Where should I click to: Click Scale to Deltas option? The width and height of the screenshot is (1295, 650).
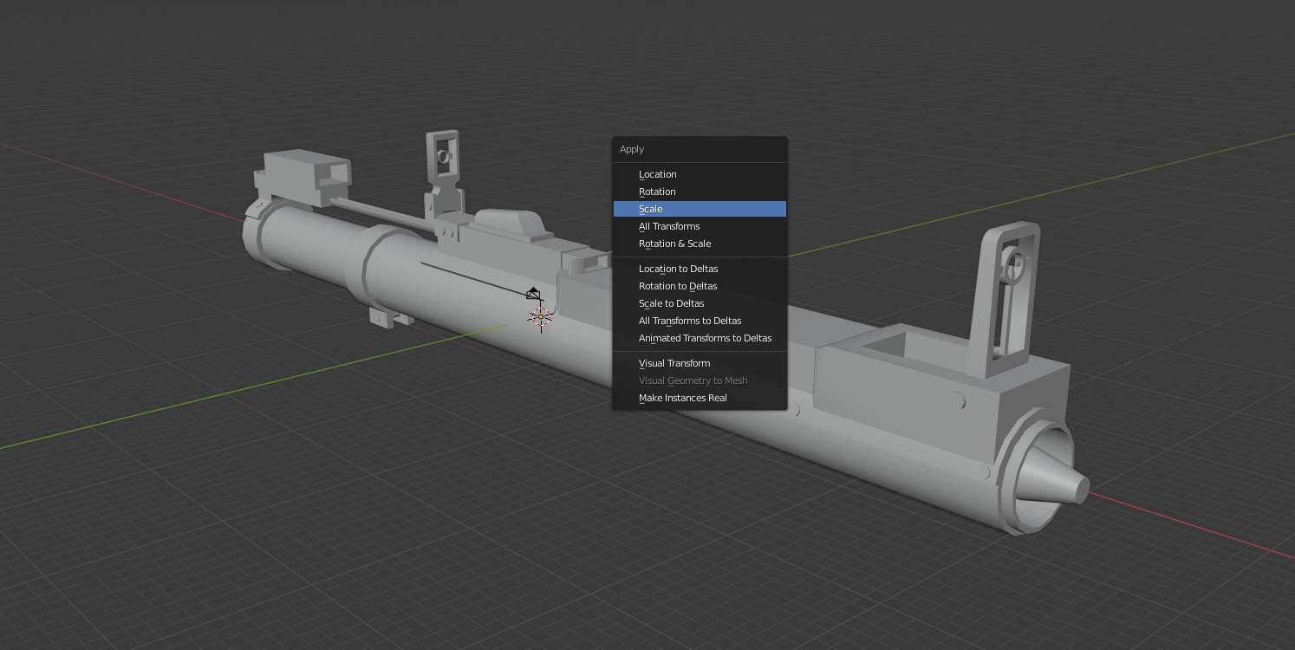[671, 303]
